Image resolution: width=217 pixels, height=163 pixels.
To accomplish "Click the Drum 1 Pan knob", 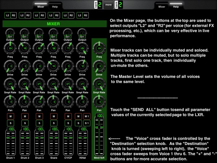I will point(10,102).
